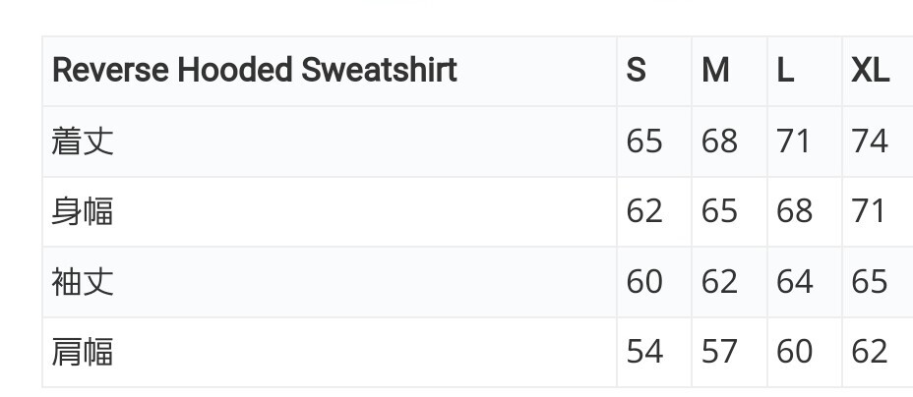The width and height of the screenshot is (913, 397).
Task: Click the 肩幅 value 57 for M
Action: coord(719,352)
